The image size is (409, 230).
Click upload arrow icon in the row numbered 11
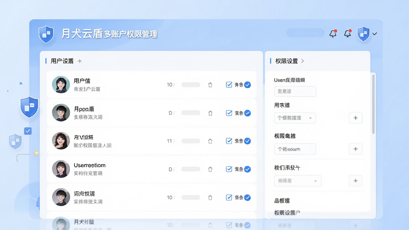point(210,141)
